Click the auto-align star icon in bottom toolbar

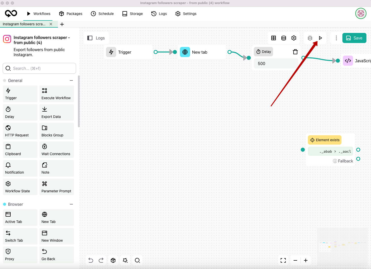pos(125,260)
